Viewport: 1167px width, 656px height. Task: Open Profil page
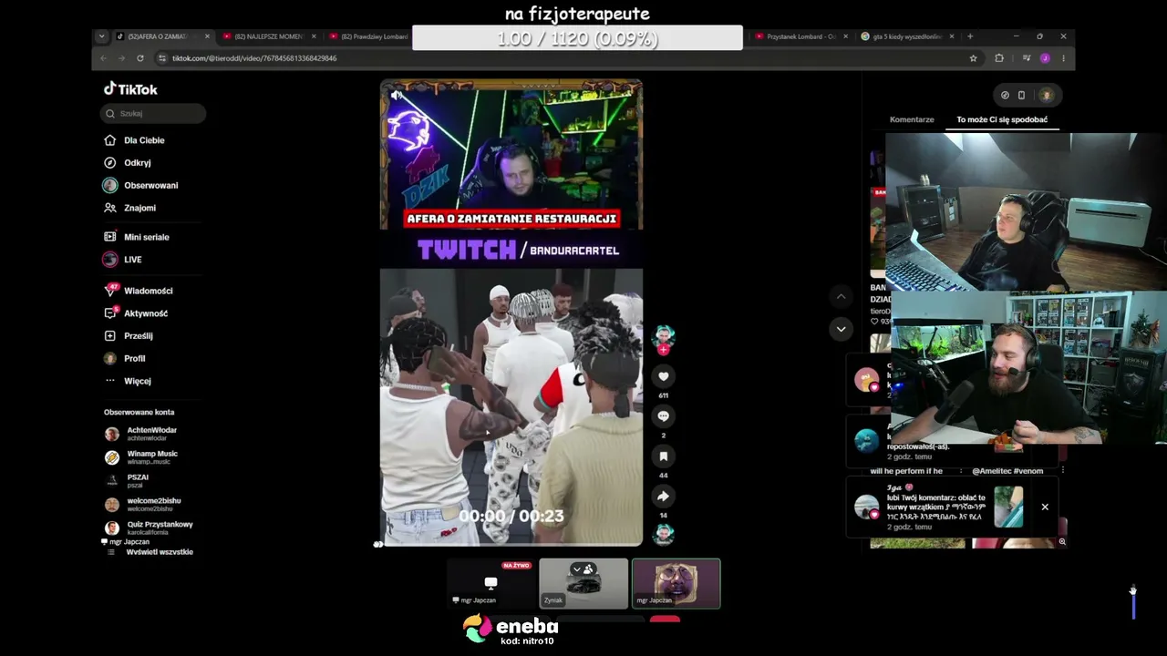click(124, 359)
